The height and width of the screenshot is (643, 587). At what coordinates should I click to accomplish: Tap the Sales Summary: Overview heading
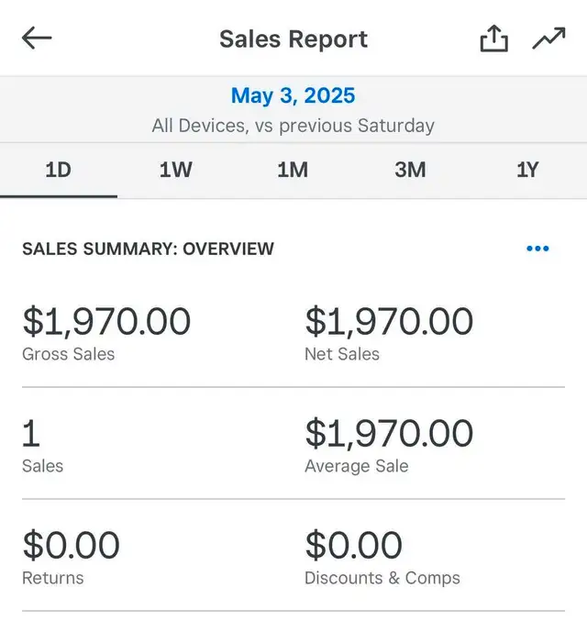148,249
